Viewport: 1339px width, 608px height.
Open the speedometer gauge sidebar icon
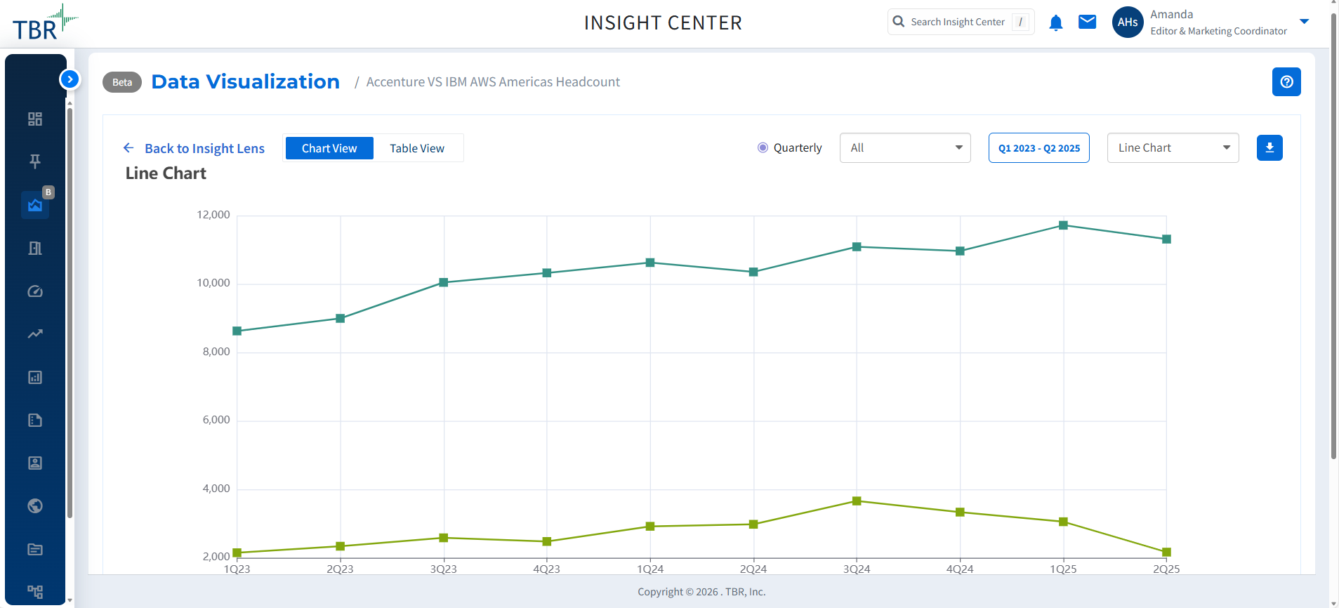(x=35, y=291)
